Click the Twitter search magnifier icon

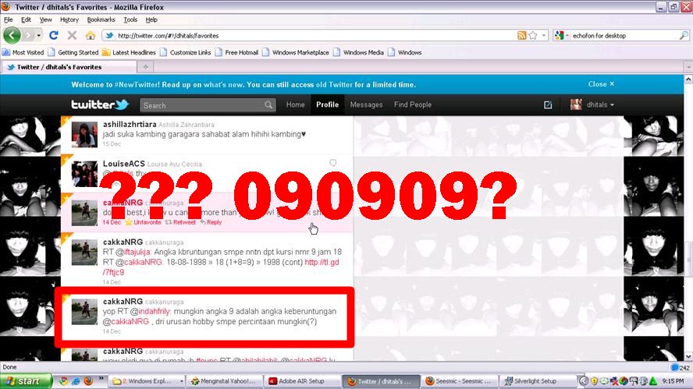point(268,105)
